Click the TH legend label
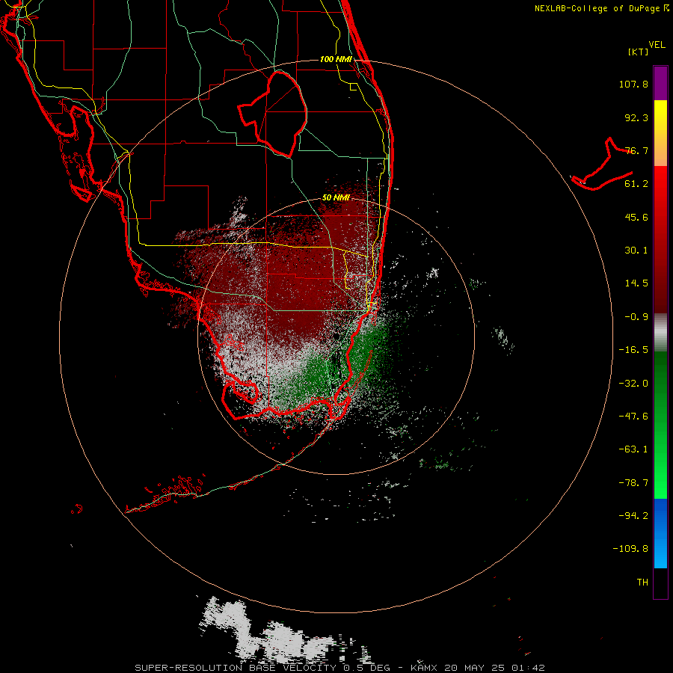The width and height of the screenshot is (673, 673). click(642, 583)
